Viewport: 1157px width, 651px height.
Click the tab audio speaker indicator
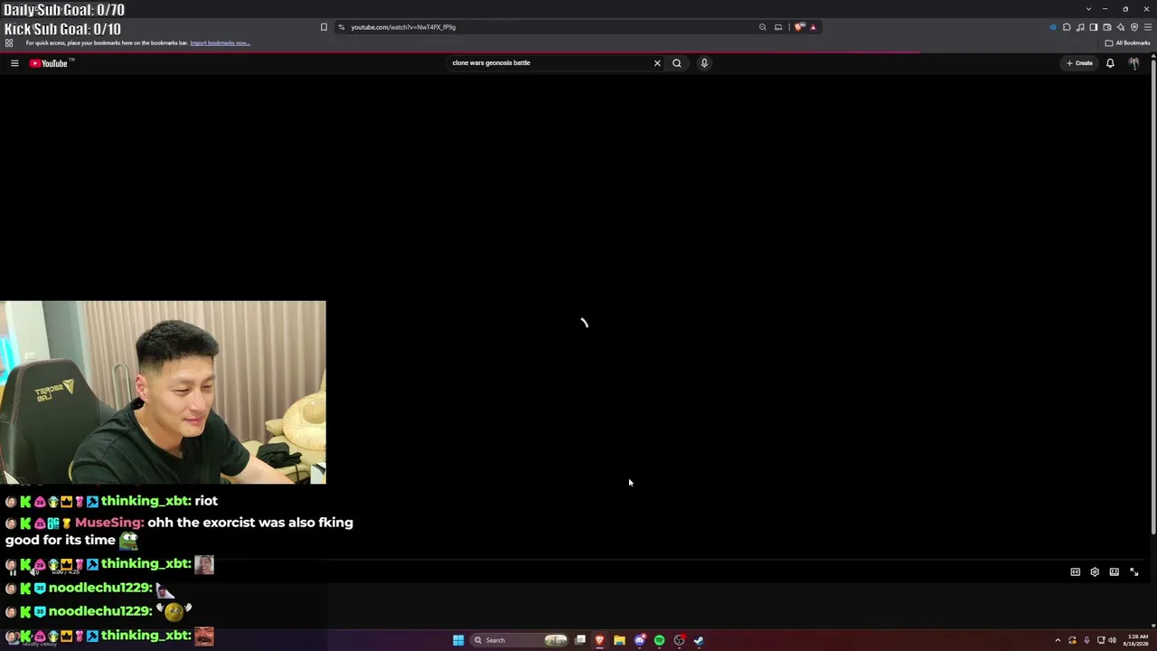point(1052,27)
